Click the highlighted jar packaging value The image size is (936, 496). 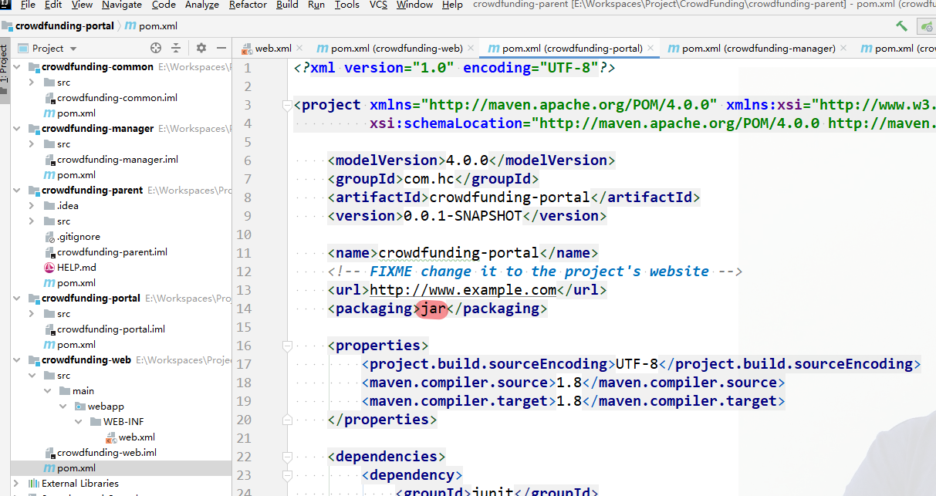432,309
